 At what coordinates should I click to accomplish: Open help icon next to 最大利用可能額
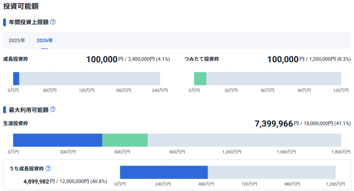[x=53, y=109]
